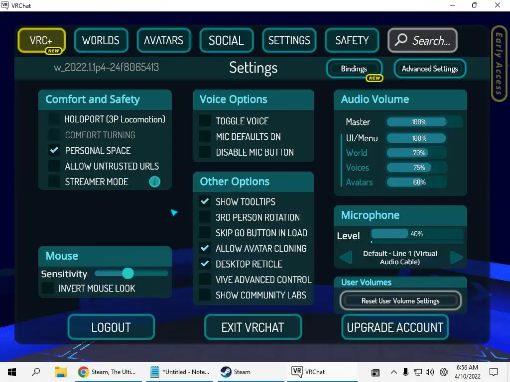Screen dimensions: 510x382
Task: Go to Worlds tab
Action: [101, 40]
